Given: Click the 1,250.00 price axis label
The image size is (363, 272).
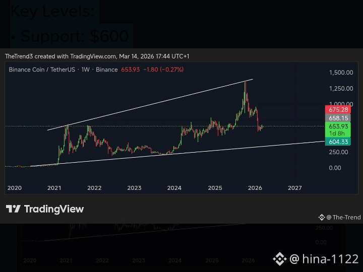Looking at the screenshot, I should (x=341, y=89).
